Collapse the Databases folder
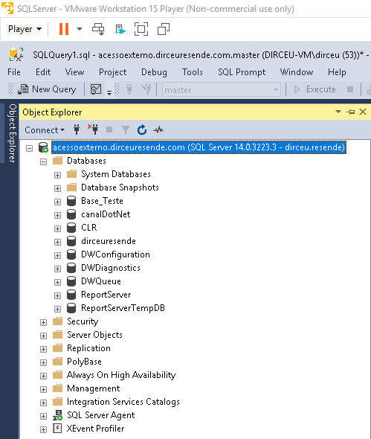Screen dimensions: 371x439 [43, 161]
